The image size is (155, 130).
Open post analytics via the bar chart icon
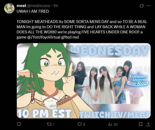tap(110, 124)
